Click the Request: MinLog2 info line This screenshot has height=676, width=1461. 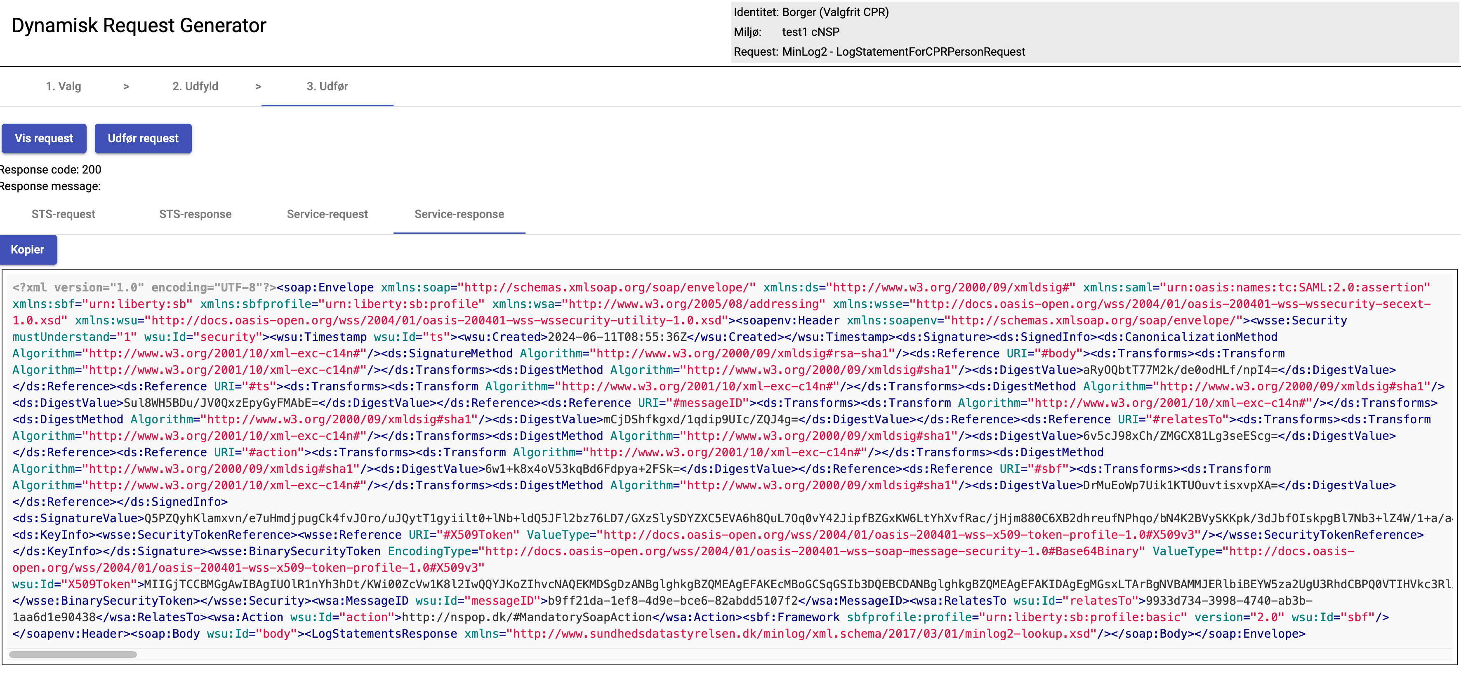[879, 52]
